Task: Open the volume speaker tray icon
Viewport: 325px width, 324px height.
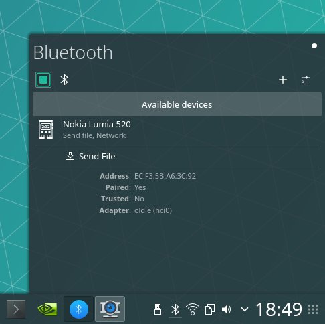Action: tap(227, 309)
